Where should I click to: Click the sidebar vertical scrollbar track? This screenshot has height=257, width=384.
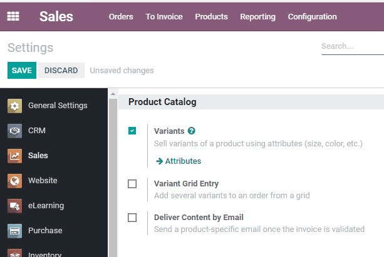coord(113,178)
